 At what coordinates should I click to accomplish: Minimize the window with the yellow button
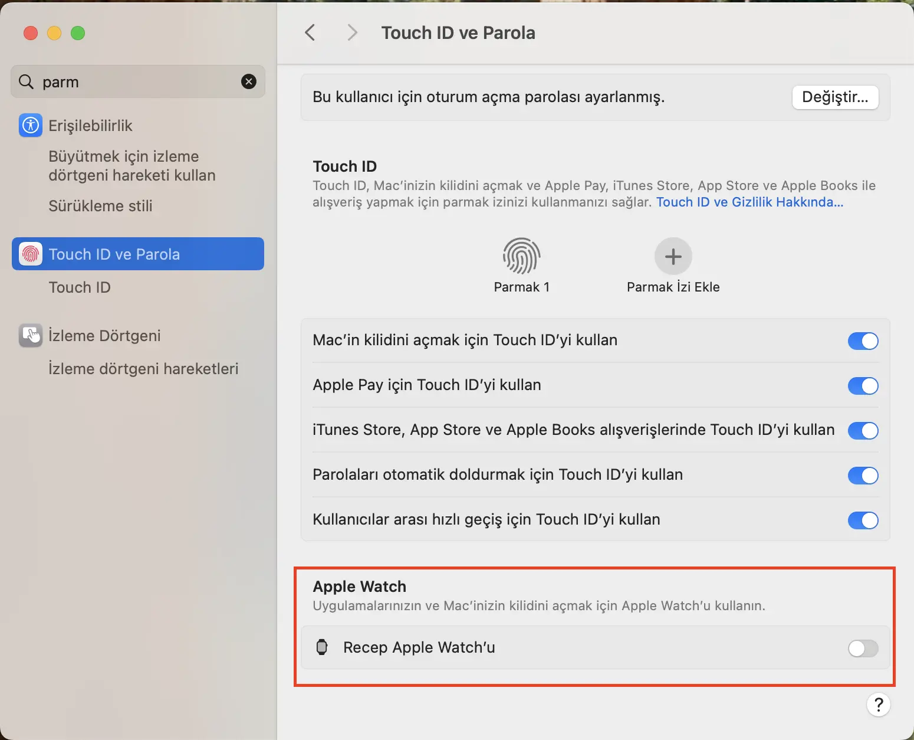[54, 33]
